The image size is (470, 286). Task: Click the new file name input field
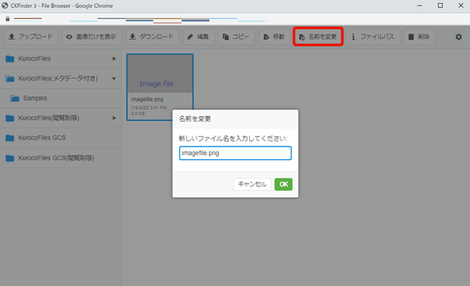(235, 154)
